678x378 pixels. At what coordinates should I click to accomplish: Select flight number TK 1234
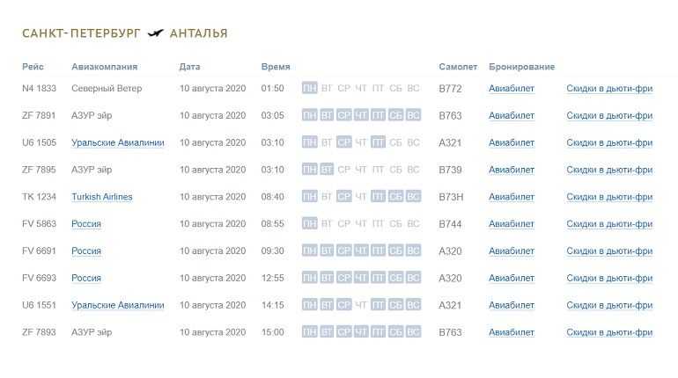40,197
